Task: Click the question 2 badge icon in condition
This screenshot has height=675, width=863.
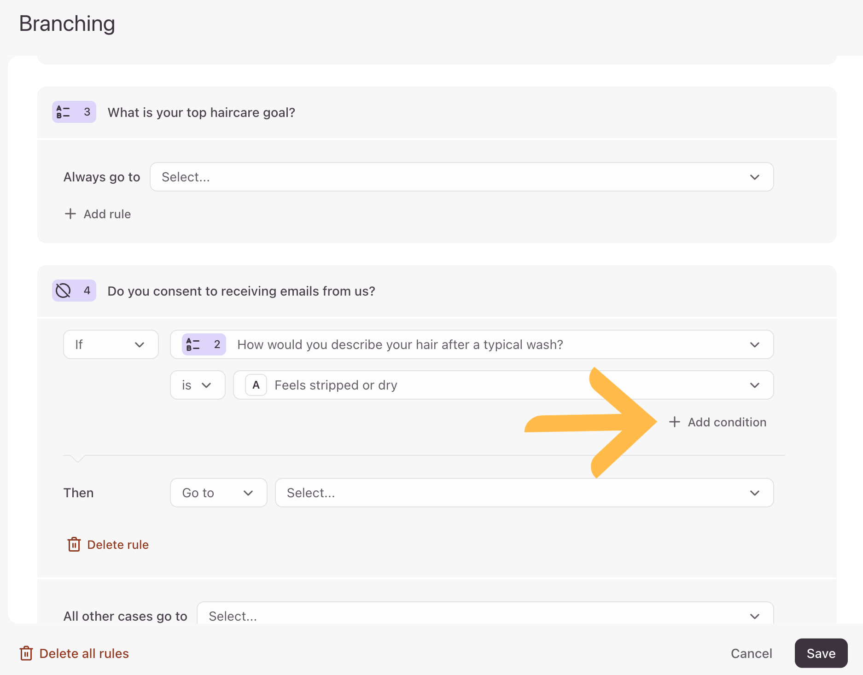Action: [193, 344]
